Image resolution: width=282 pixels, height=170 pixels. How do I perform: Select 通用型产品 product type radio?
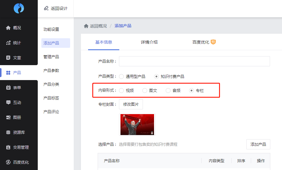(121, 76)
